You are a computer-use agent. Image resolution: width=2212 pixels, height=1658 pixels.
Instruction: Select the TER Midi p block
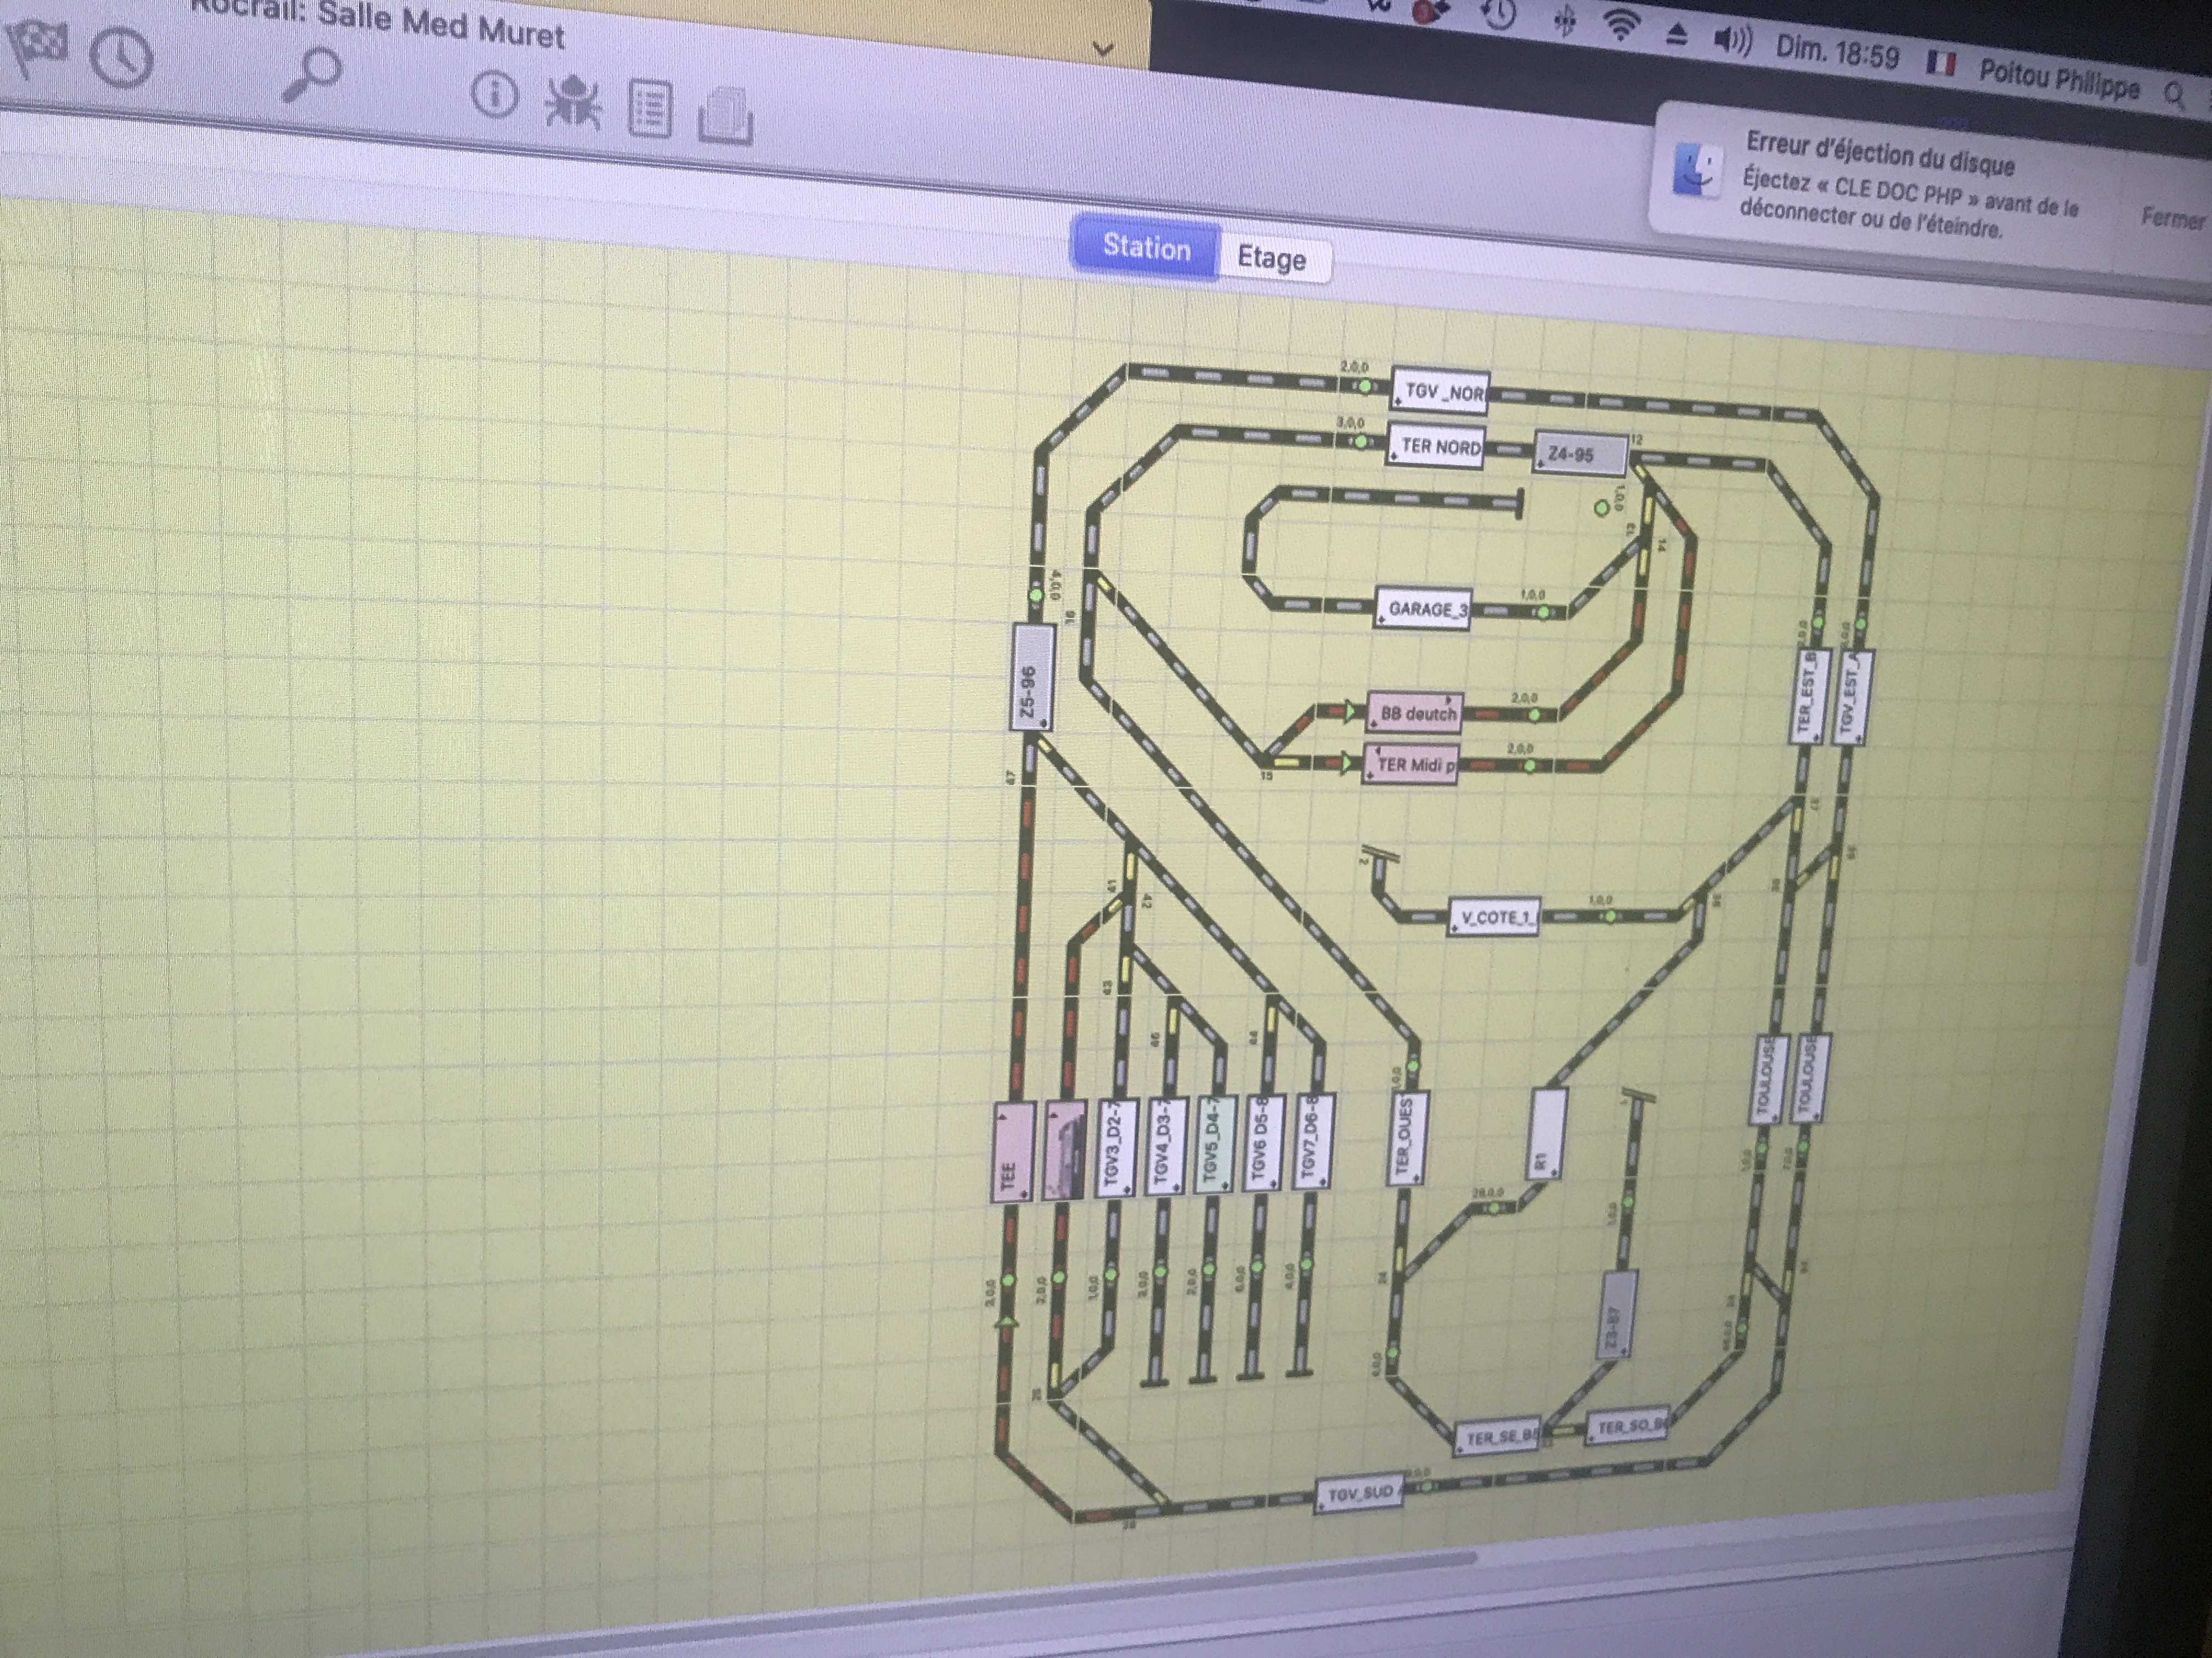(1410, 764)
